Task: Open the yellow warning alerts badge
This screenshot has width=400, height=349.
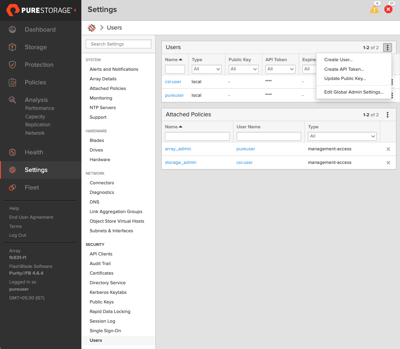Action: pos(374,9)
